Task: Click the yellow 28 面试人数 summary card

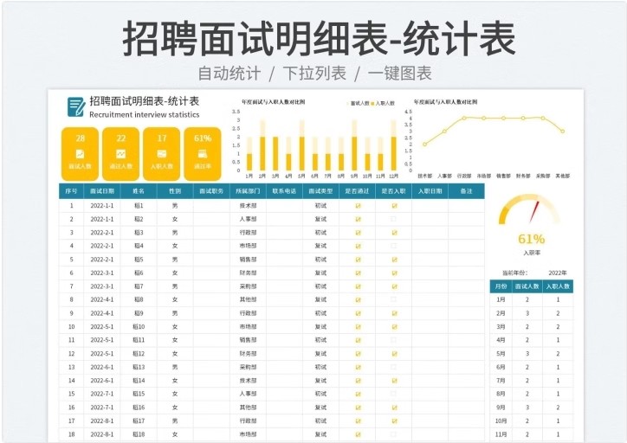Action: tap(80, 154)
